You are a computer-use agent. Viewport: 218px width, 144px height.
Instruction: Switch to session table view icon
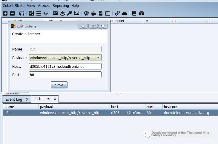point(39,13)
